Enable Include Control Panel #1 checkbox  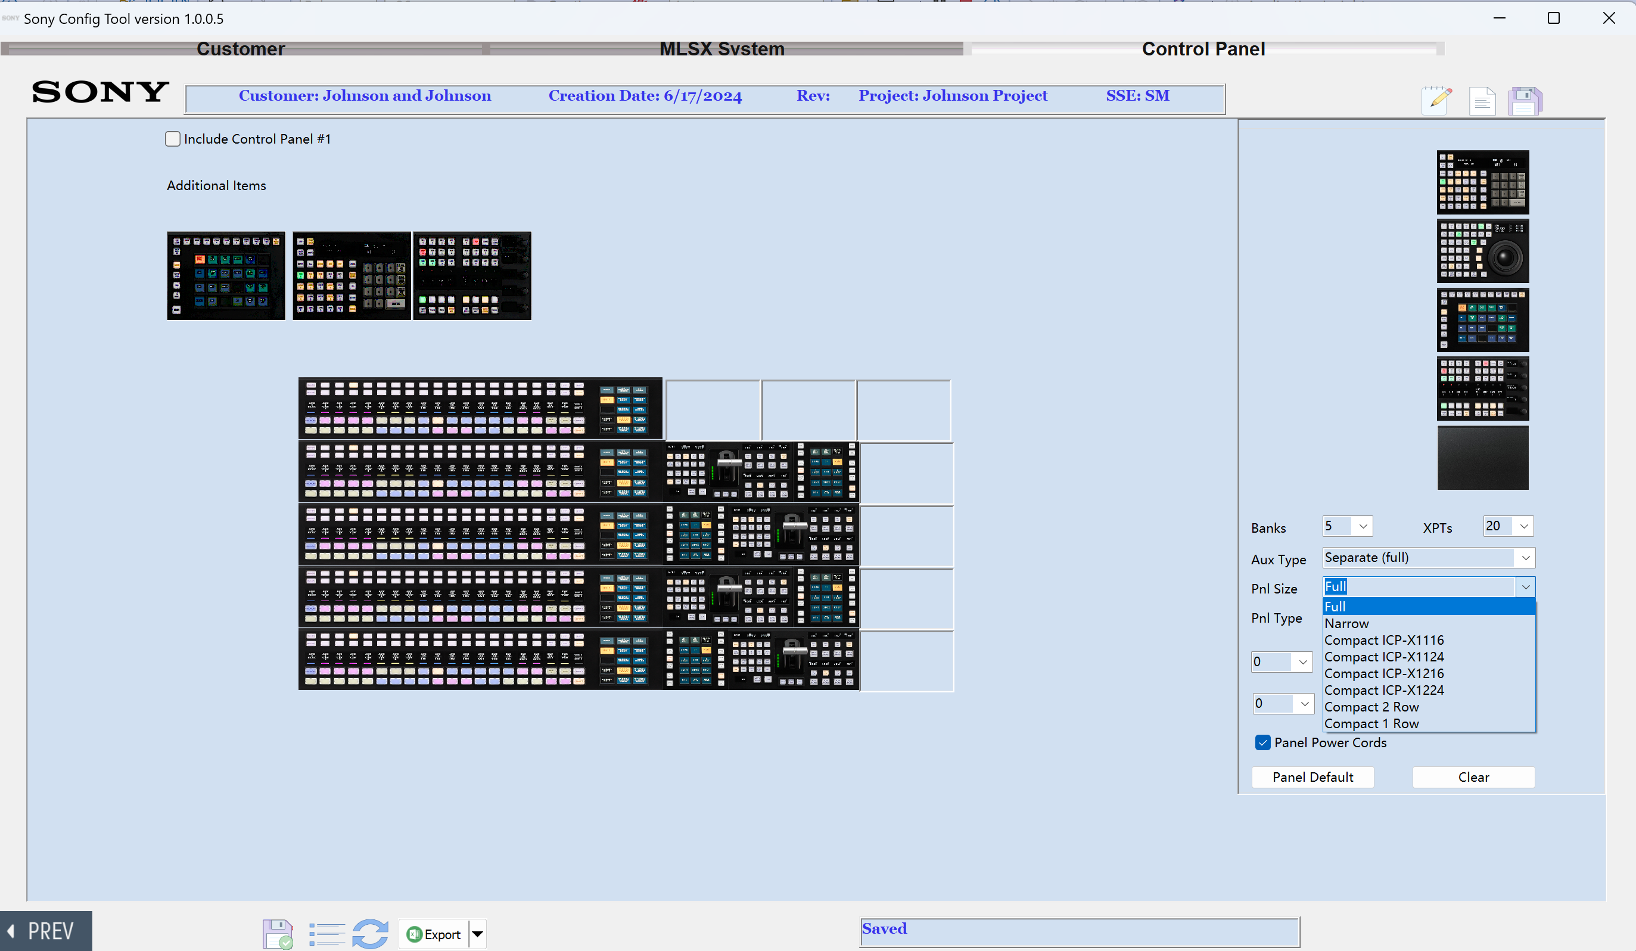coord(172,139)
